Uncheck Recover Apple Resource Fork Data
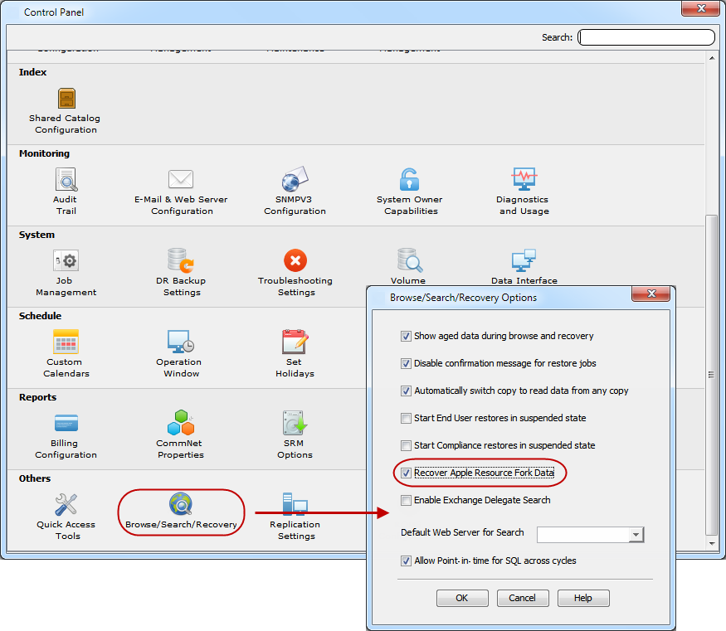726x631 pixels. [x=406, y=473]
